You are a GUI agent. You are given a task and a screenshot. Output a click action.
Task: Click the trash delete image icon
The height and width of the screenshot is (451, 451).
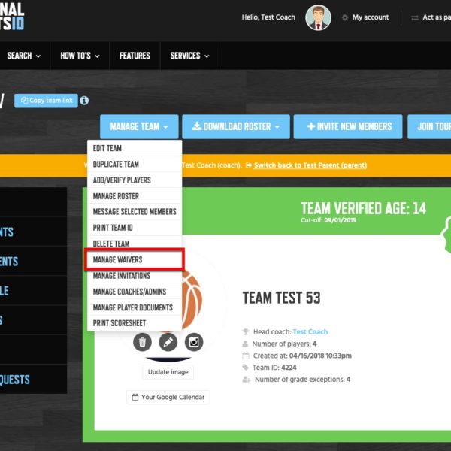[143, 343]
